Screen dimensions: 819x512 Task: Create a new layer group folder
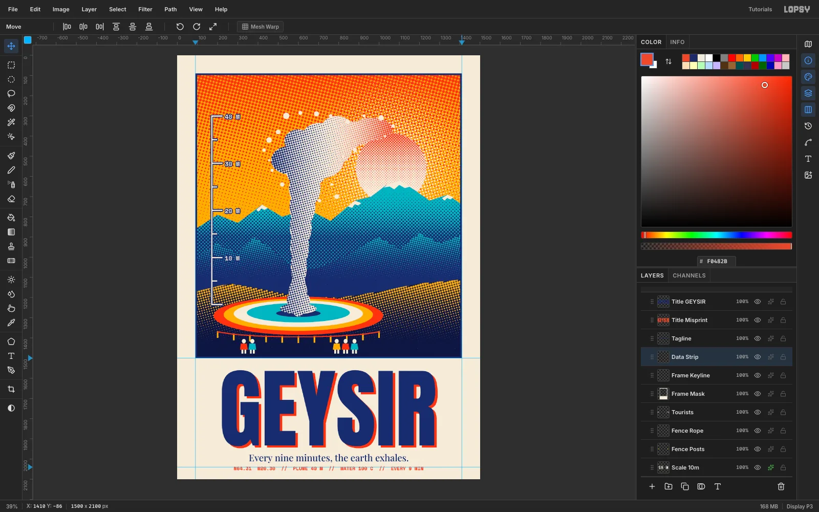[x=669, y=486]
